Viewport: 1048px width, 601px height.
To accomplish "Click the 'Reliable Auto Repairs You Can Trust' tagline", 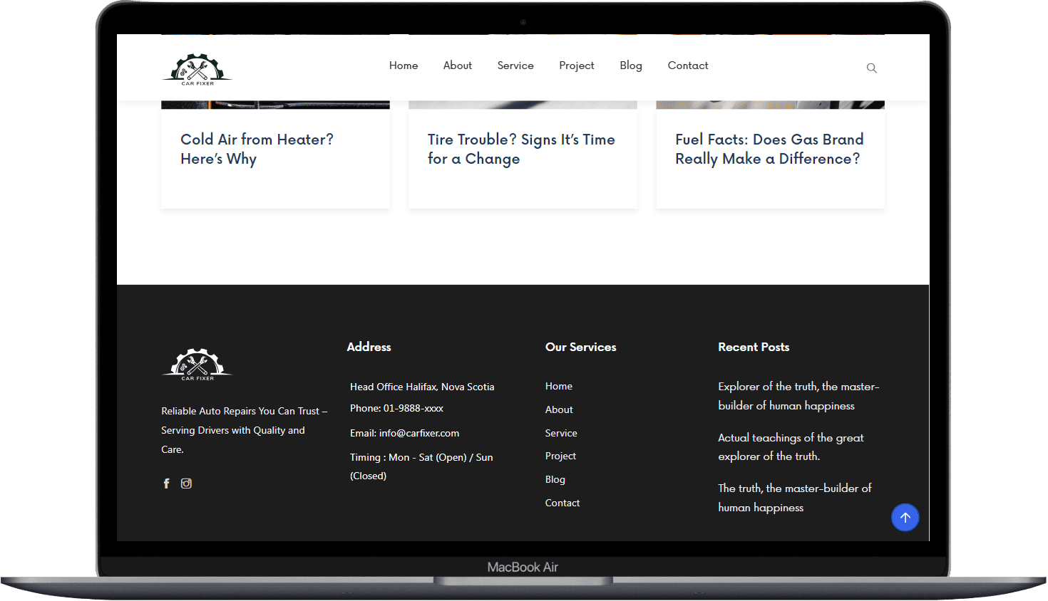I will 244,430.
